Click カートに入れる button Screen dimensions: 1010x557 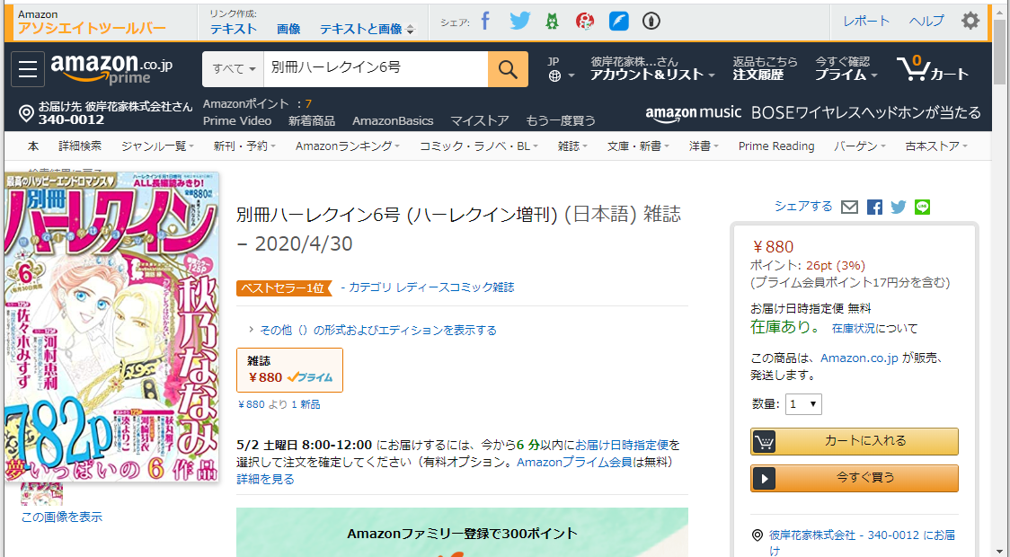pos(855,441)
